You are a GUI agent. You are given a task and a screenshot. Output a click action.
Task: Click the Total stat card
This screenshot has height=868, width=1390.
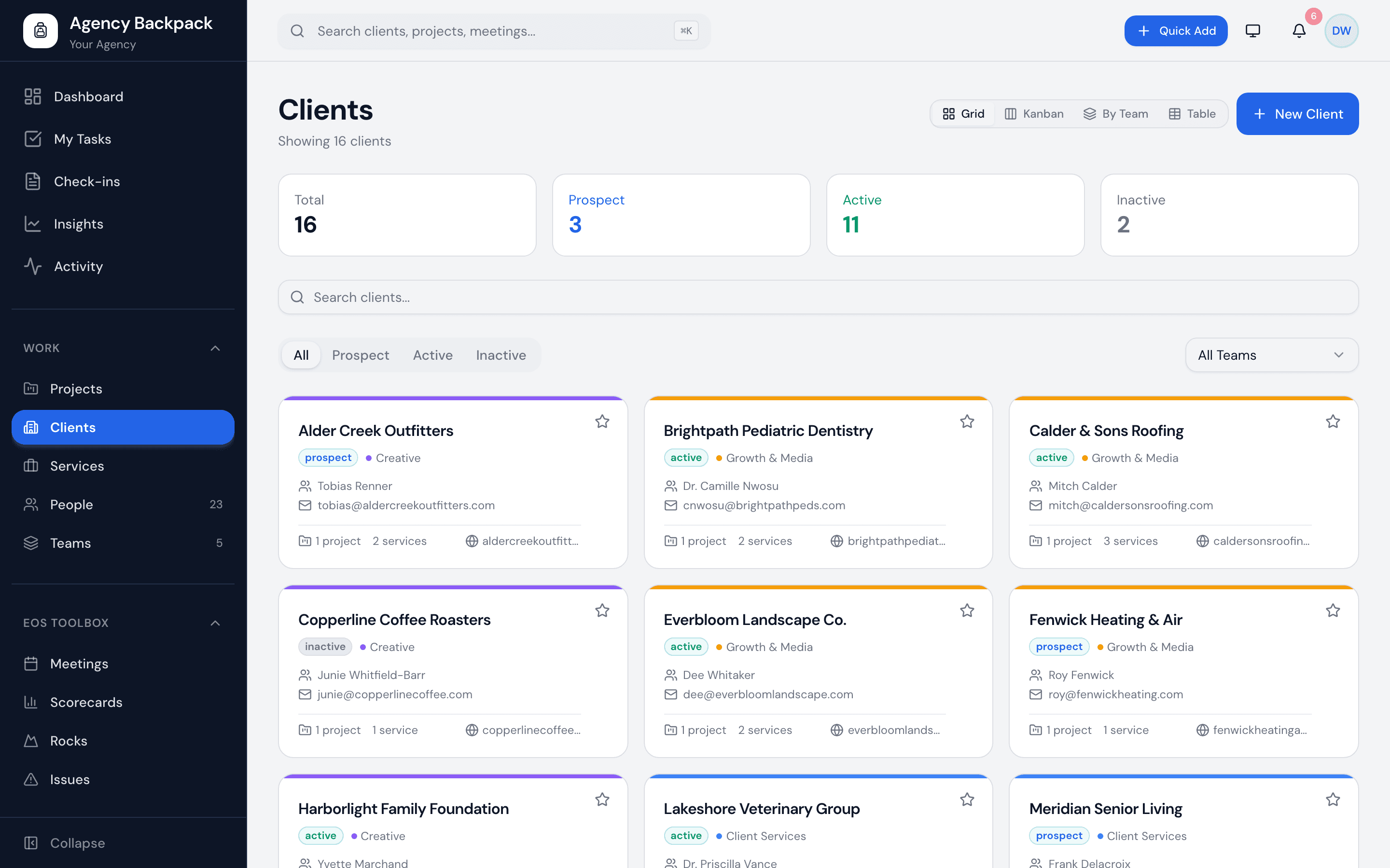coord(407,215)
